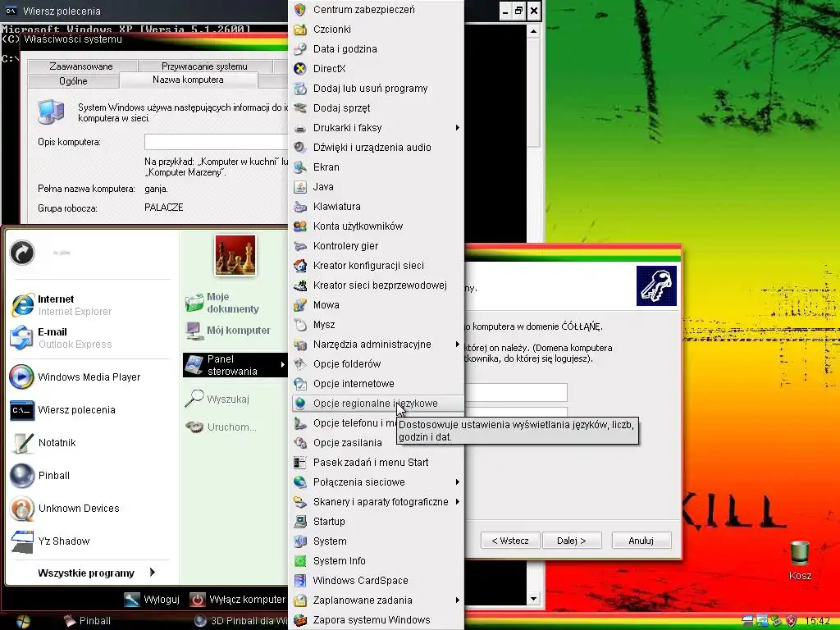The height and width of the screenshot is (630, 840).
Task: Open Dźwięki i urządzenia audio icon
Action: (x=300, y=148)
